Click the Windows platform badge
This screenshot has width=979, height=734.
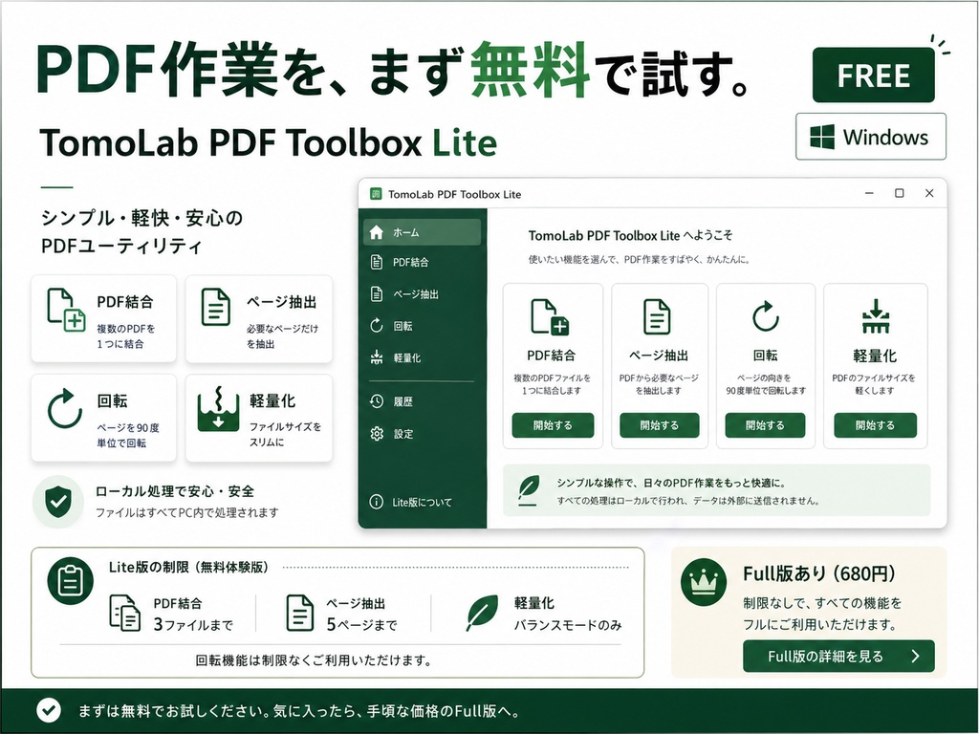tap(871, 137)
